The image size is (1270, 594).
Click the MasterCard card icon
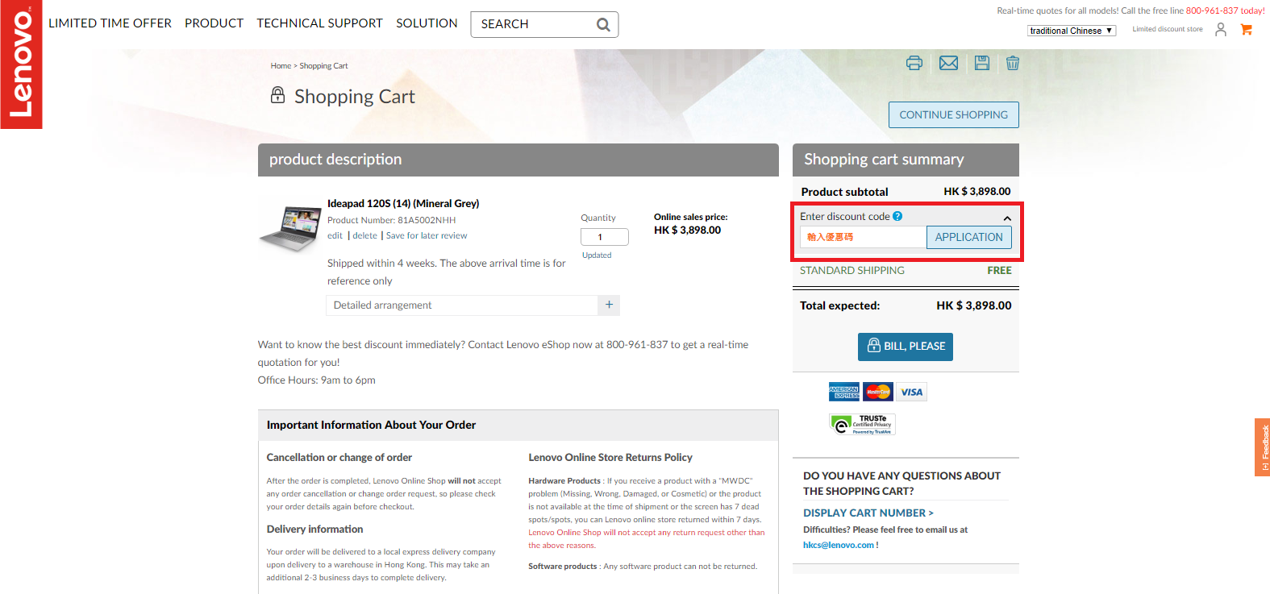coord(878,392)
